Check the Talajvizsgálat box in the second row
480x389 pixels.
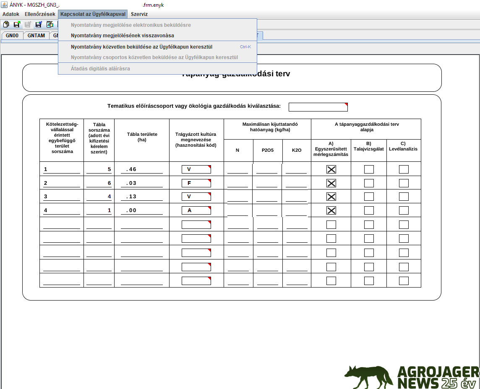click(369, 183)
